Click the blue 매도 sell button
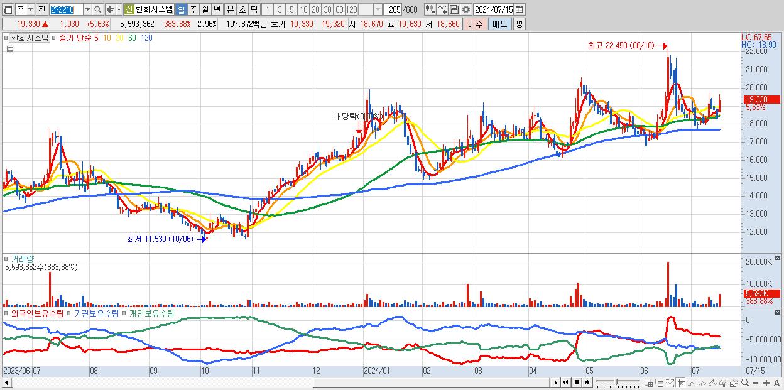Image resolution: width=784 pixels, height=390 pixels. click(499, 24)
